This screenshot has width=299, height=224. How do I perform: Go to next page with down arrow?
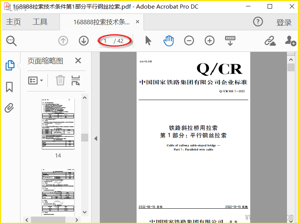tap(83, 41)
